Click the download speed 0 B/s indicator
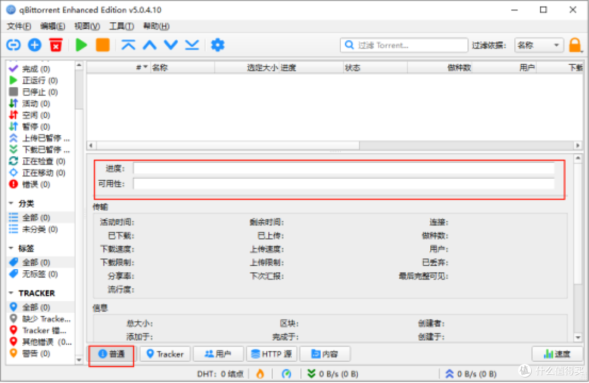The height and width of the screenshot is (383, 589). point(333,374)
